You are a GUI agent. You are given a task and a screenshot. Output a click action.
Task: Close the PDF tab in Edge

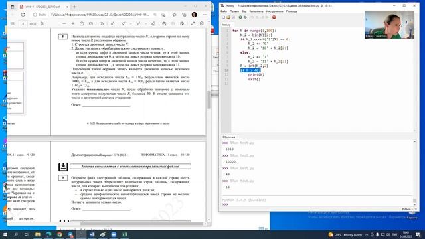(67, 7)
